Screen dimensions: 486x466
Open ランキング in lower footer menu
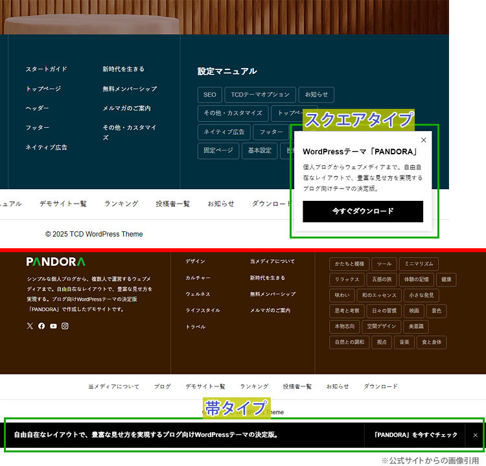coord(254,387)
